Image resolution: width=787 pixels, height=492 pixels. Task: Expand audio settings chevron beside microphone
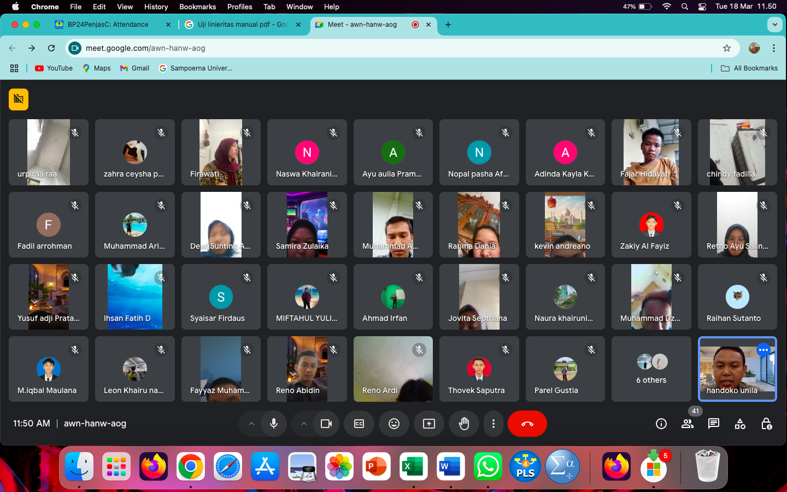[251, 424]
